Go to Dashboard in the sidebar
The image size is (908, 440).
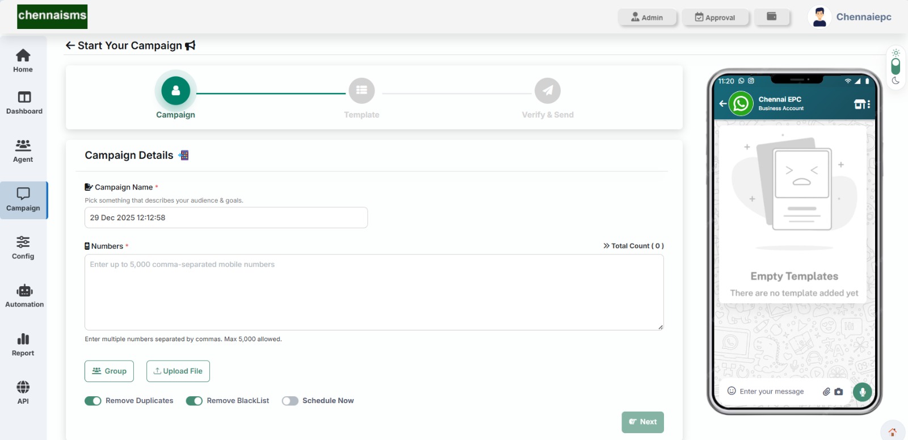click(24, 98)
